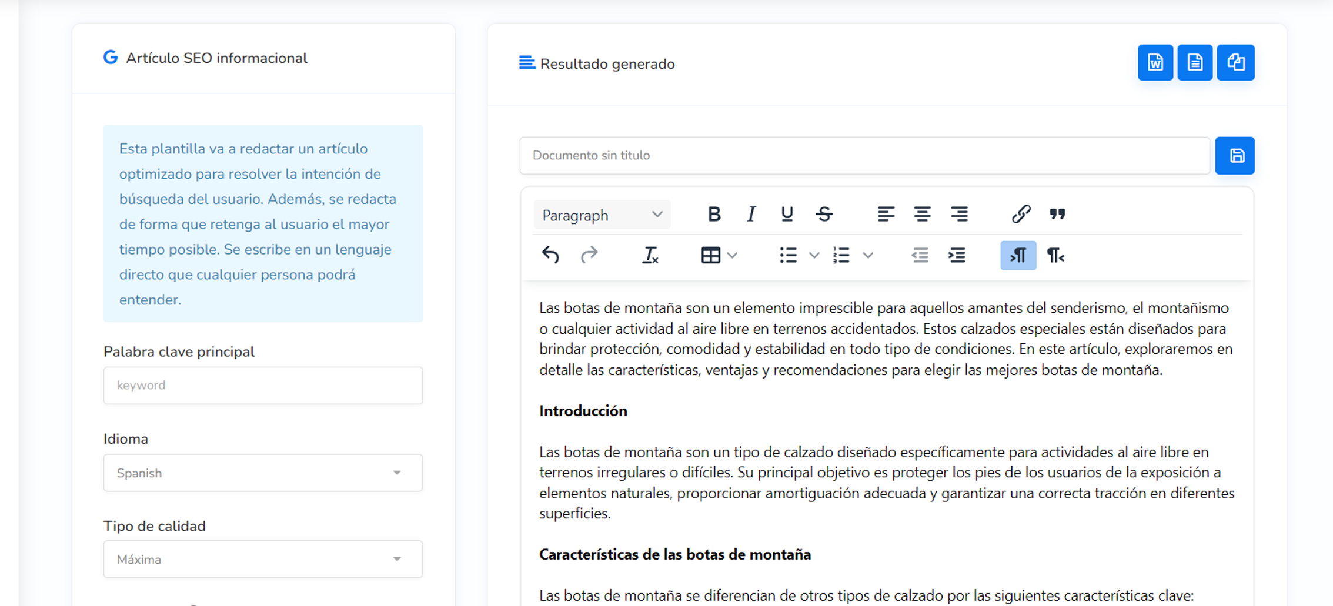Click the Resultado generado heading

[x=607, y=64]
